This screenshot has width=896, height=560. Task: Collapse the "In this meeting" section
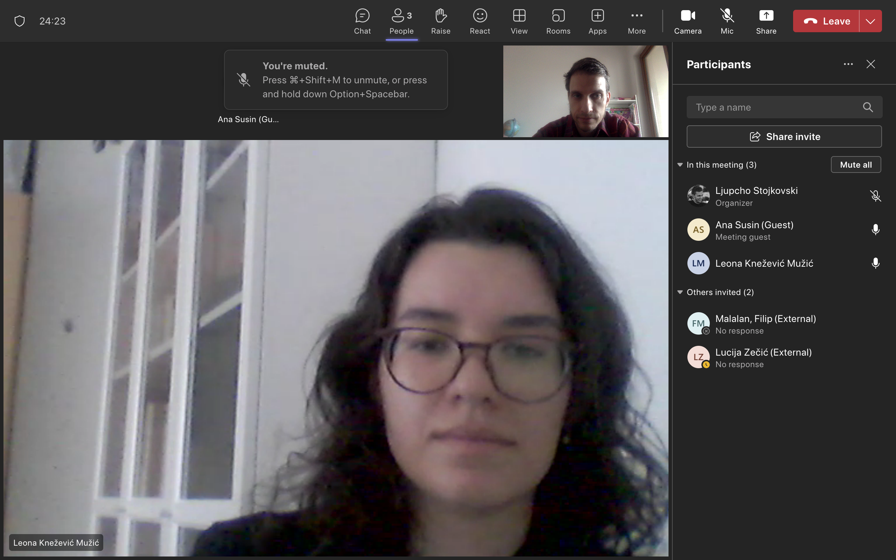tap(680, 165)
